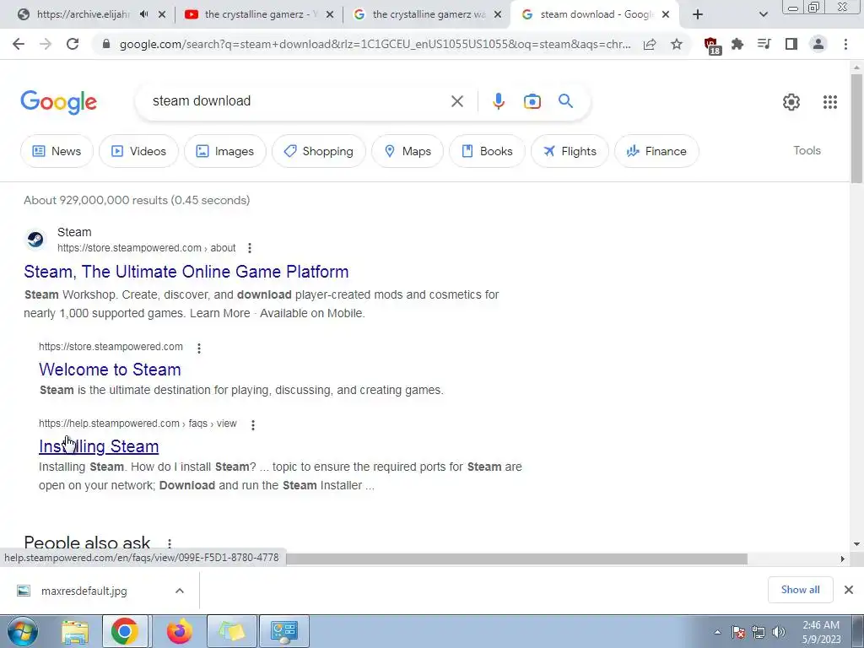The height and width of the screenshot is (648, 864).
Task: Filter results by News
Action: point(57,151)
